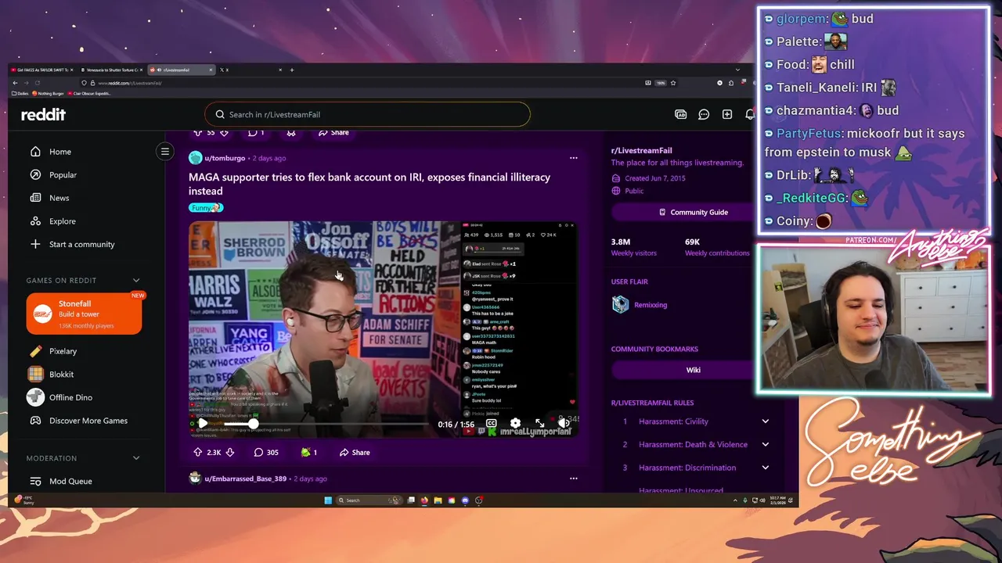The width and height of the screenshot is (1002, 563).
Task: Open u/Embarrassed_Base_389 profile
Action: pos(245,479)
